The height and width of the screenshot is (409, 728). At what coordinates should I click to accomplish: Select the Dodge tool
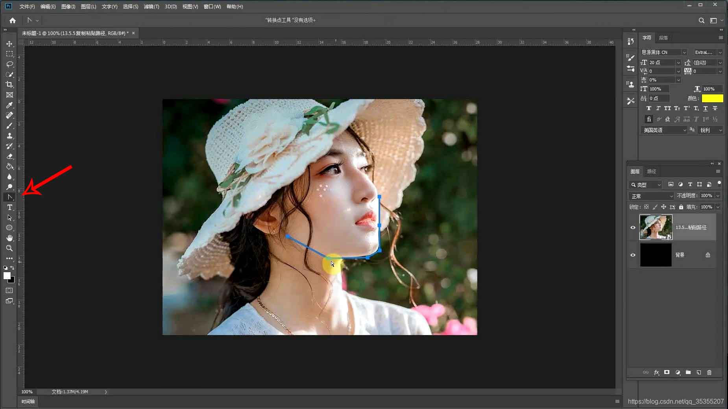coord(9,187)
